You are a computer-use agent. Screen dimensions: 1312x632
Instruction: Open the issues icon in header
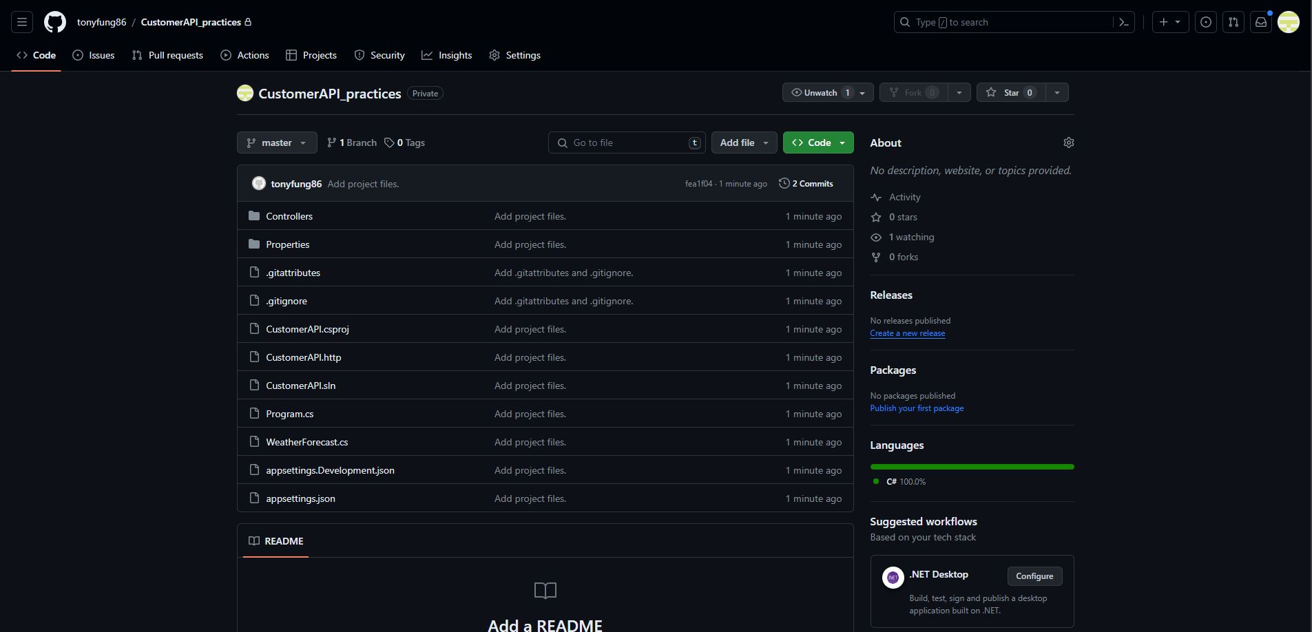click(1205, 22)
